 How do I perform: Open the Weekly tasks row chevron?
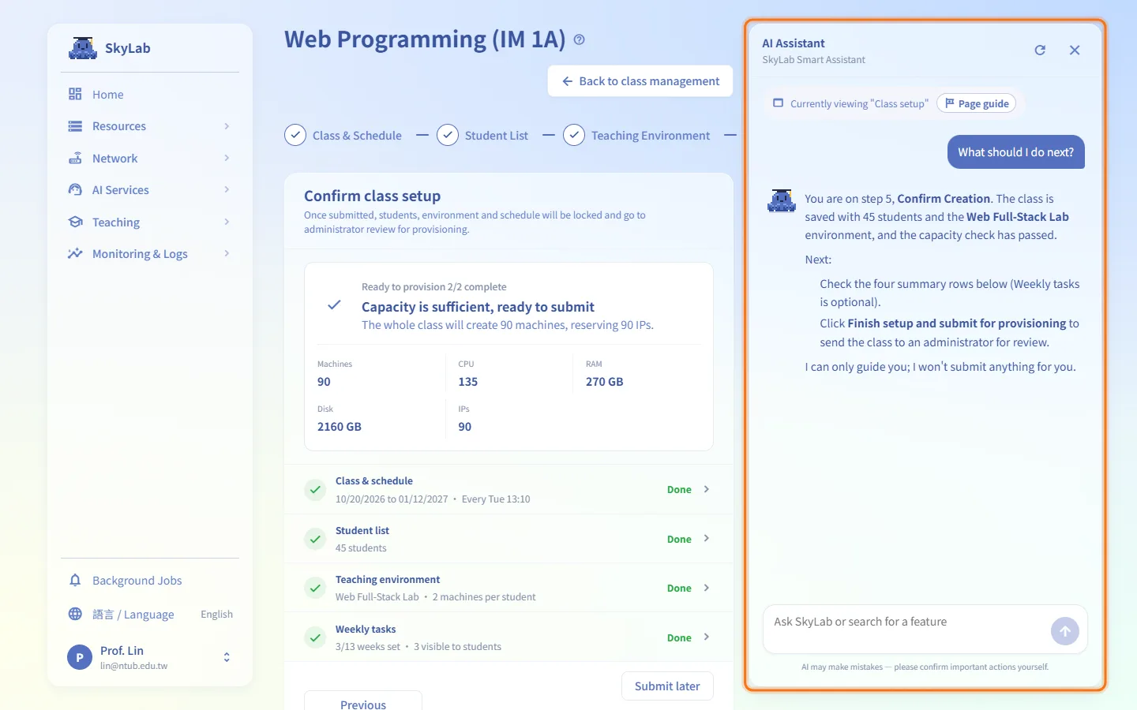point(707,637)
